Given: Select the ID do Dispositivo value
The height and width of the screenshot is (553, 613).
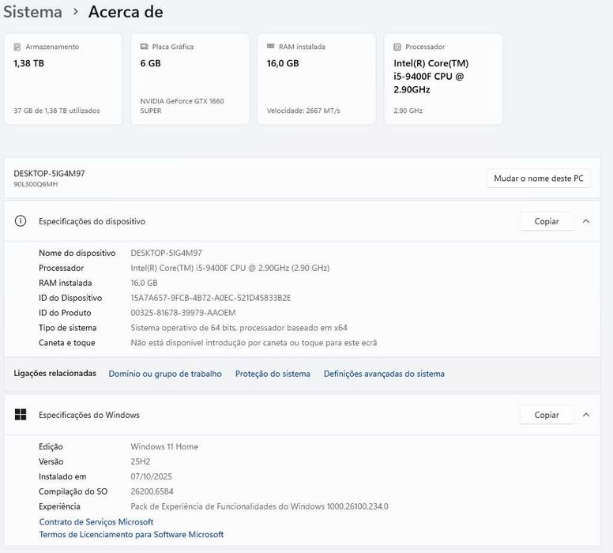Looking at the screenshot, I should [210, 298].
